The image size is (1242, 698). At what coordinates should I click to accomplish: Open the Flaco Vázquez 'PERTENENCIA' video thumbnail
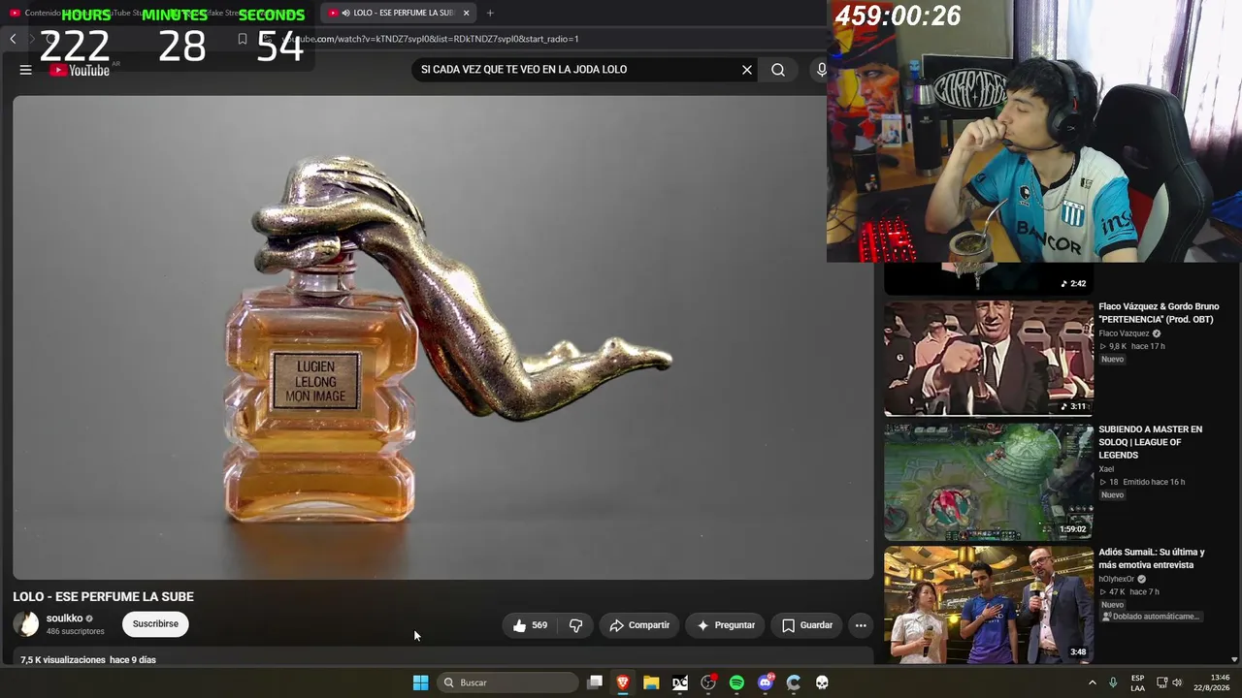point(989,358)
